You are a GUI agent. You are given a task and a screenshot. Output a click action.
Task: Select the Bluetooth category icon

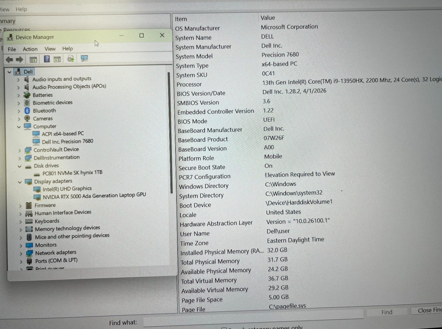(x=27, y=111)
